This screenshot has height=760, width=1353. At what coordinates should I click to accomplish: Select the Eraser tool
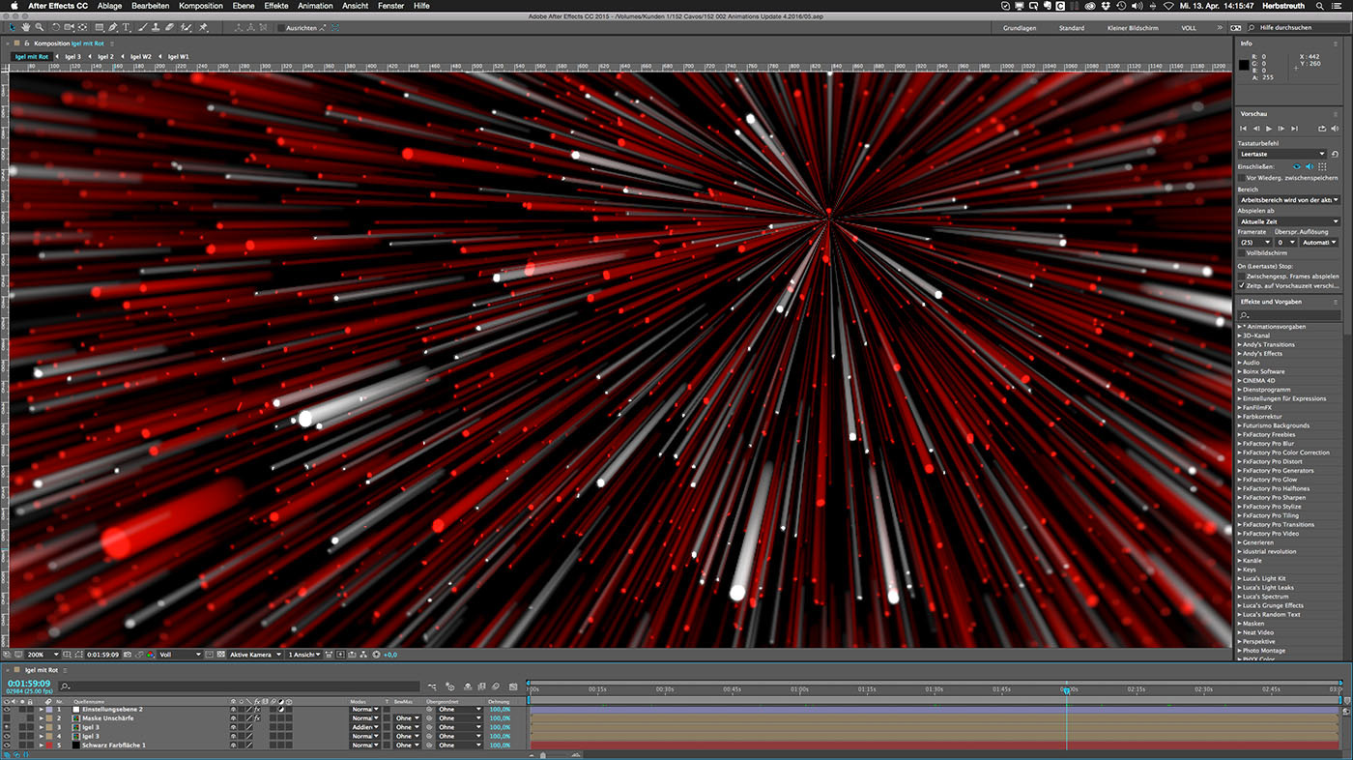click(169, 27)
